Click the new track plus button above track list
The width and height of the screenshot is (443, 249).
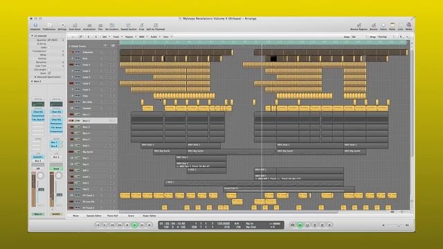tap(105, 46)
